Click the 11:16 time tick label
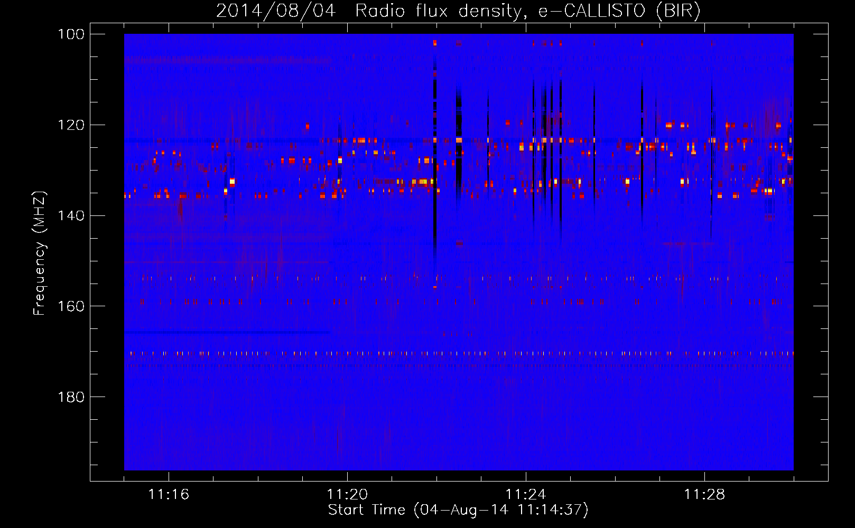855x528 pixels. (169, 494)
